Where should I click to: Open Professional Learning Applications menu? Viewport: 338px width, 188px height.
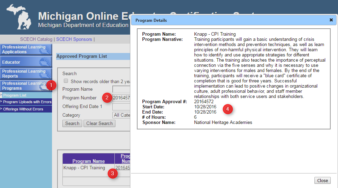click(x=26, y=49)
